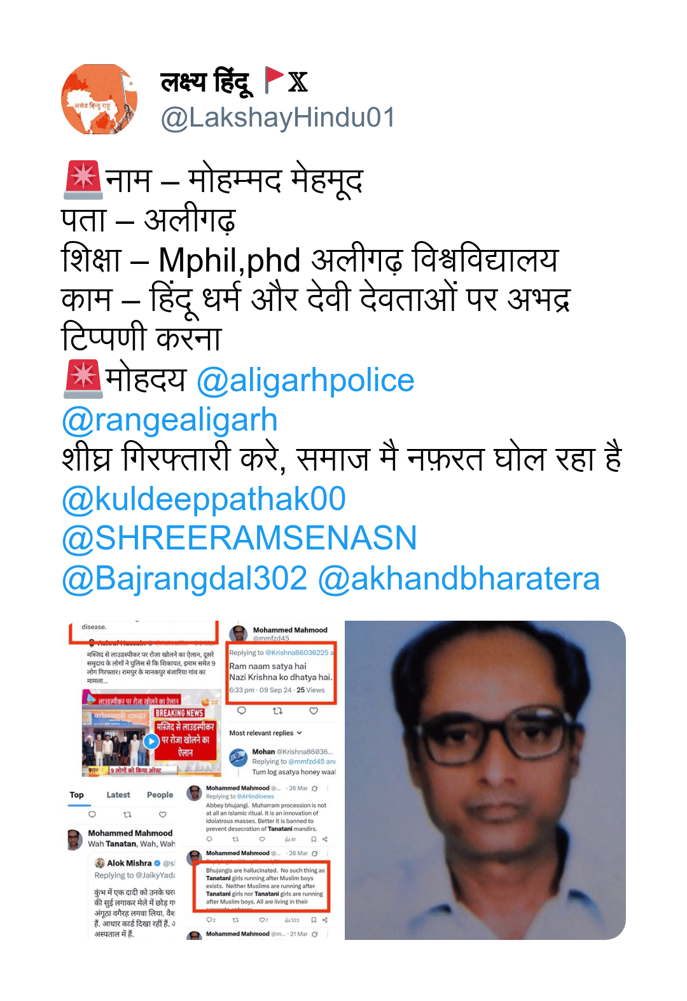Open the @akhandbharatera mention
Image resolution: width=687 pixels, height=1001 pixels.
click(x=459, y=579)
